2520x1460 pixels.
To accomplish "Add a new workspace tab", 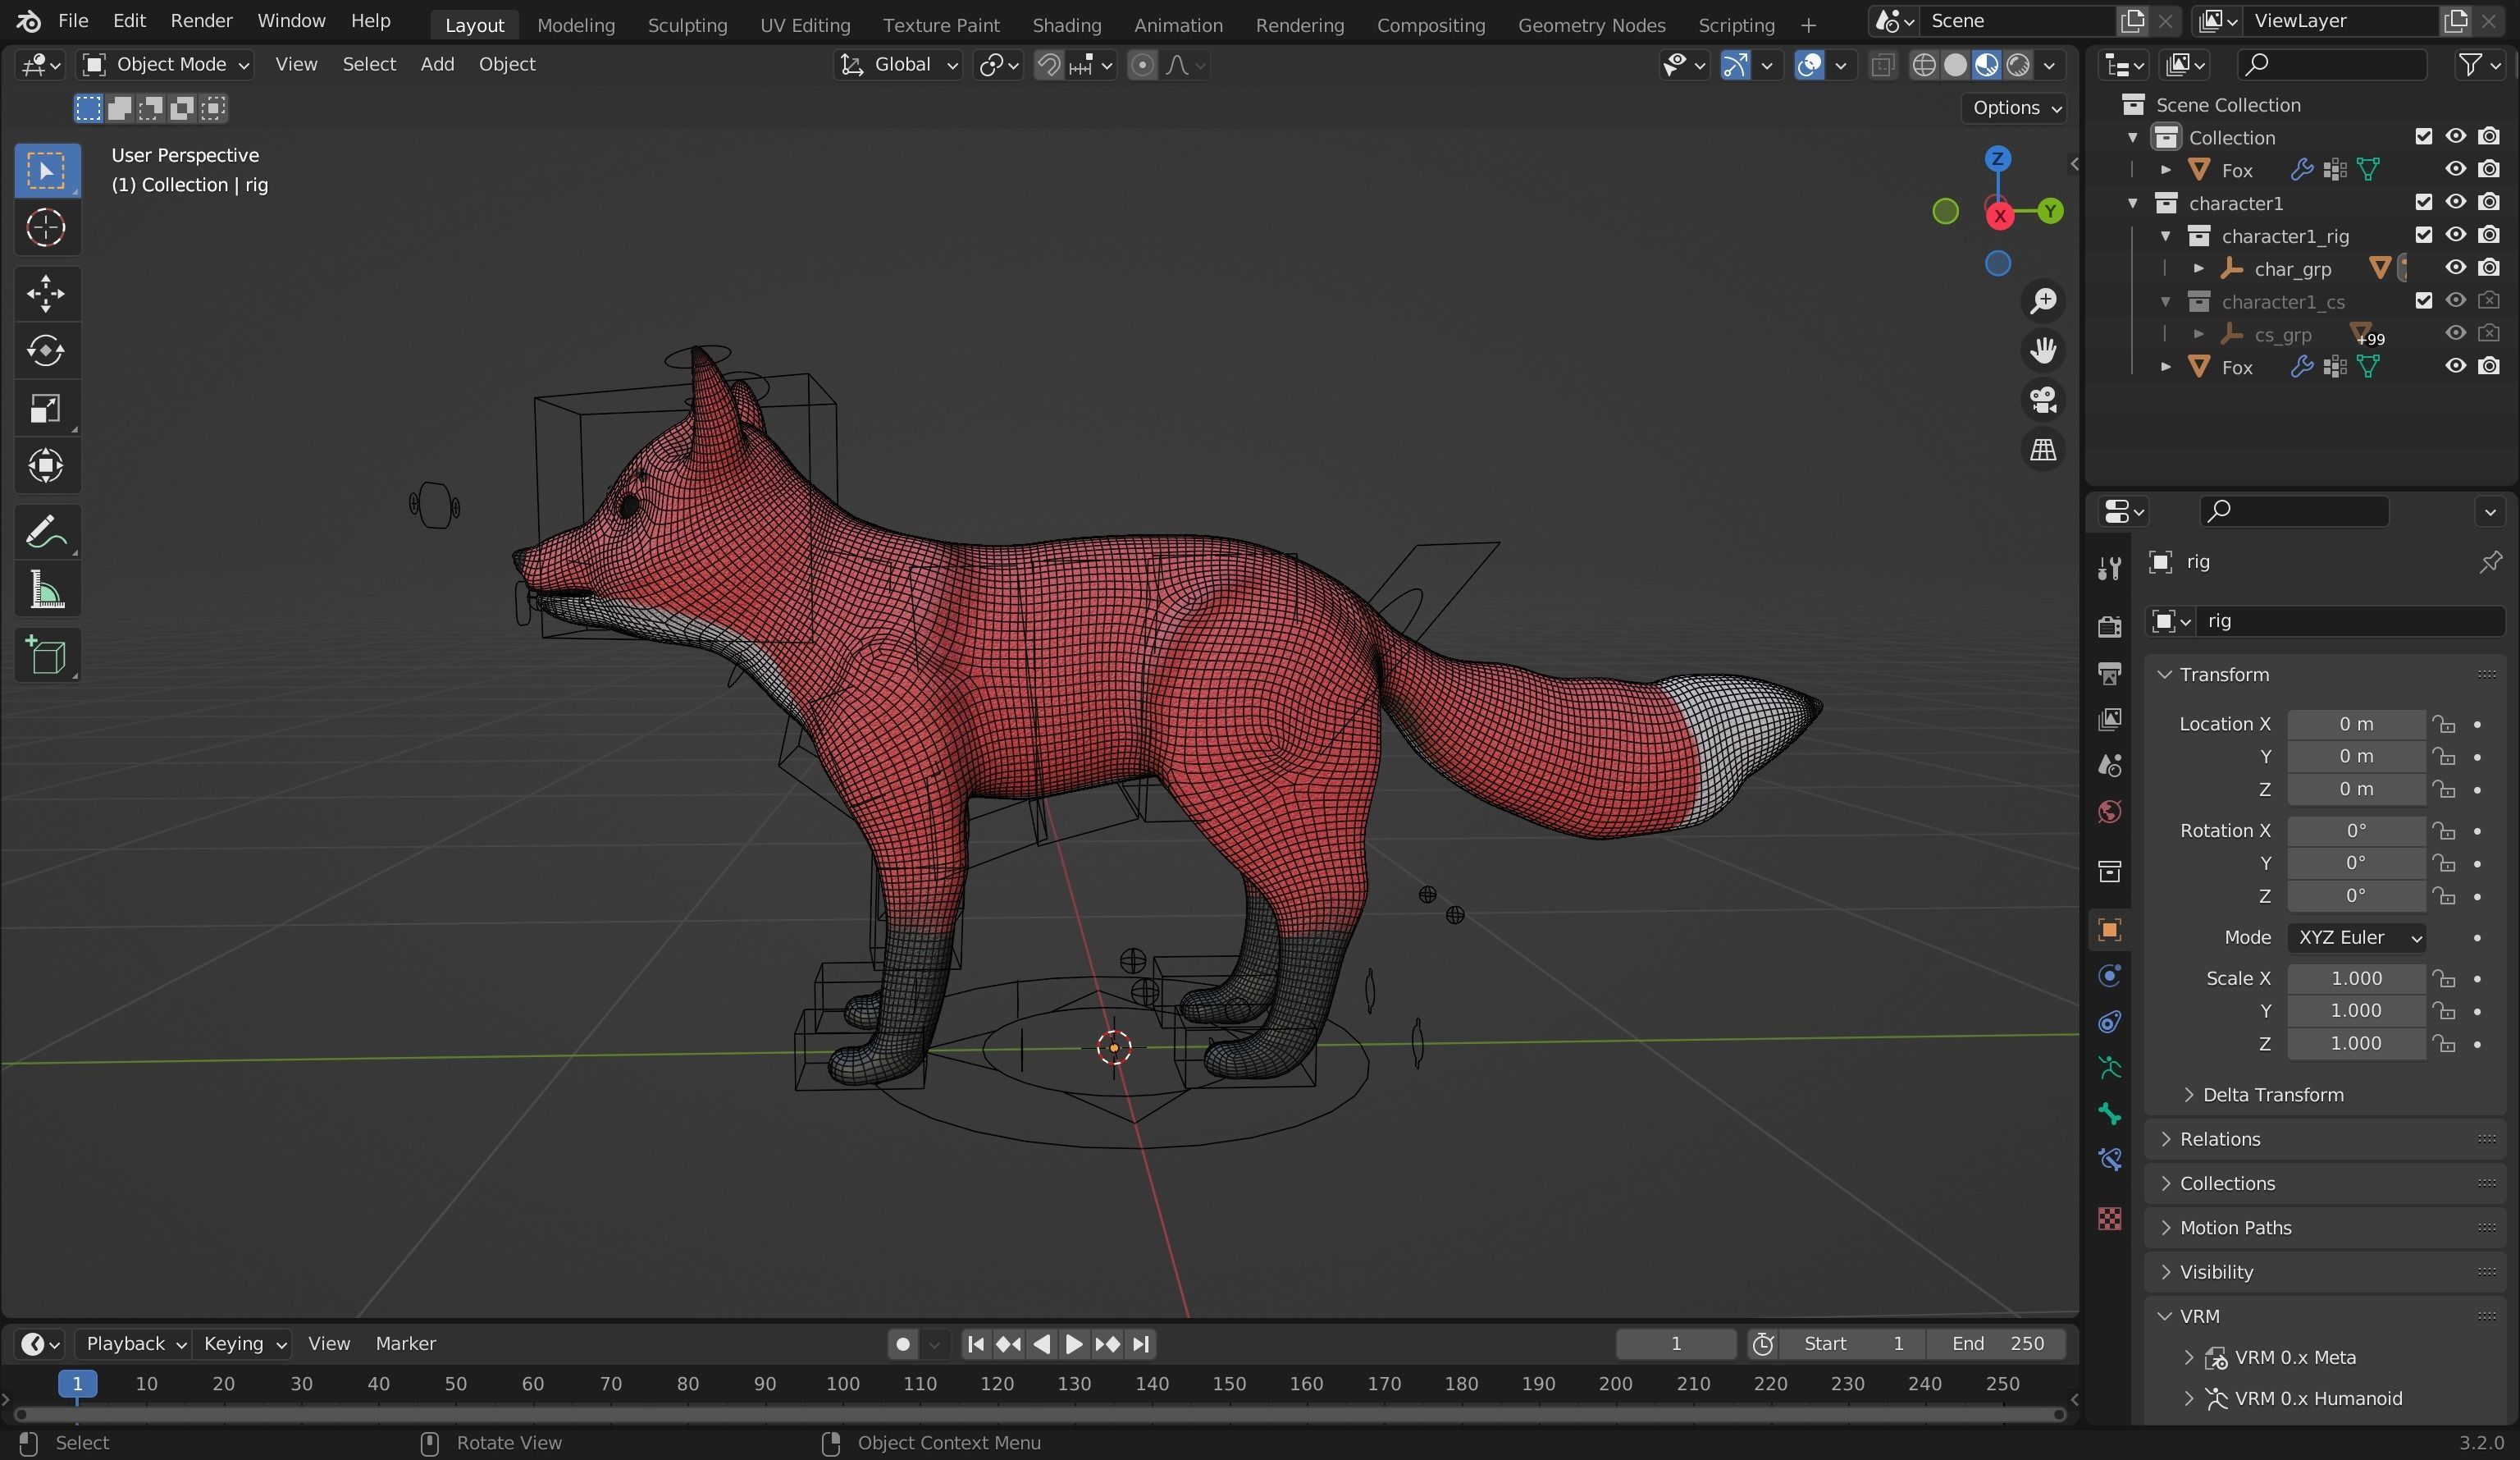I will tap(1807, 25).
